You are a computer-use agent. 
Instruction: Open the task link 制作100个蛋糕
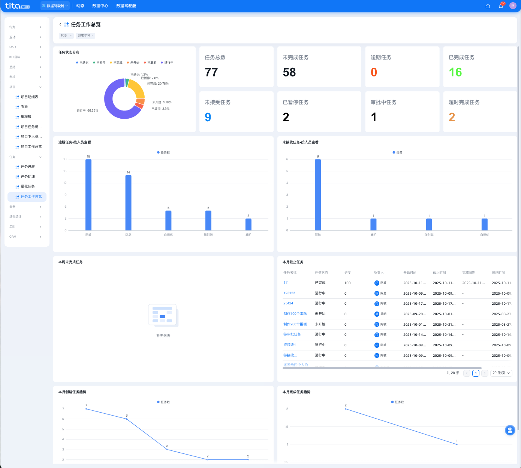point(295,314)
